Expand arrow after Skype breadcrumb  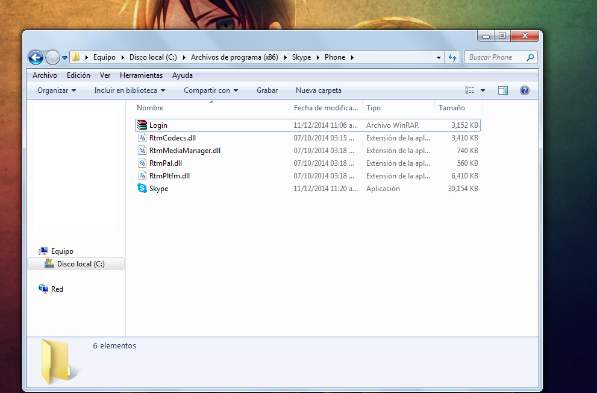coord(318,57)
